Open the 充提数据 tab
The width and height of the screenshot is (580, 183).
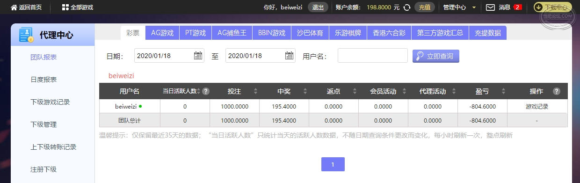pos(488,33)
